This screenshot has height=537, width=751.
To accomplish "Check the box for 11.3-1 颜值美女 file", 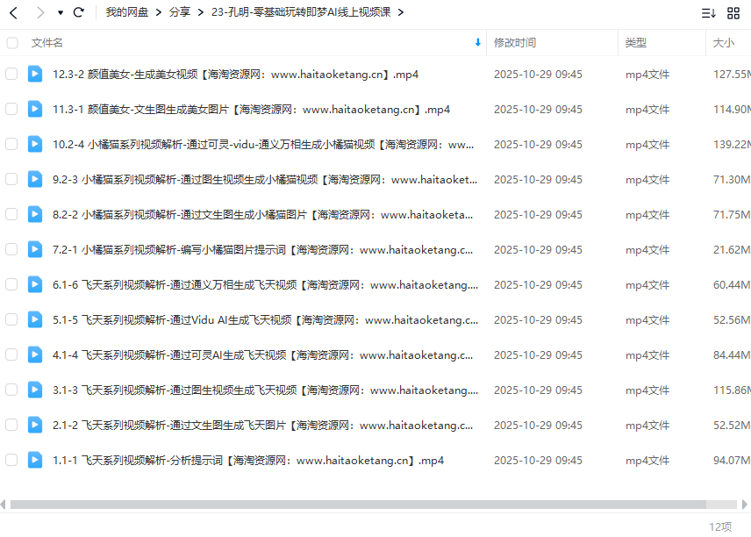I will (x=11, y=109).
